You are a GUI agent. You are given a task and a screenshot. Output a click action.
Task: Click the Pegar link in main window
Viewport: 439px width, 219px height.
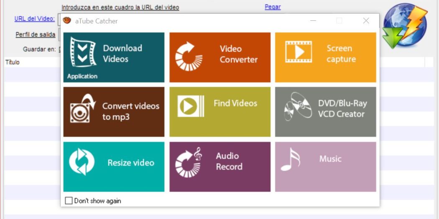273,7
